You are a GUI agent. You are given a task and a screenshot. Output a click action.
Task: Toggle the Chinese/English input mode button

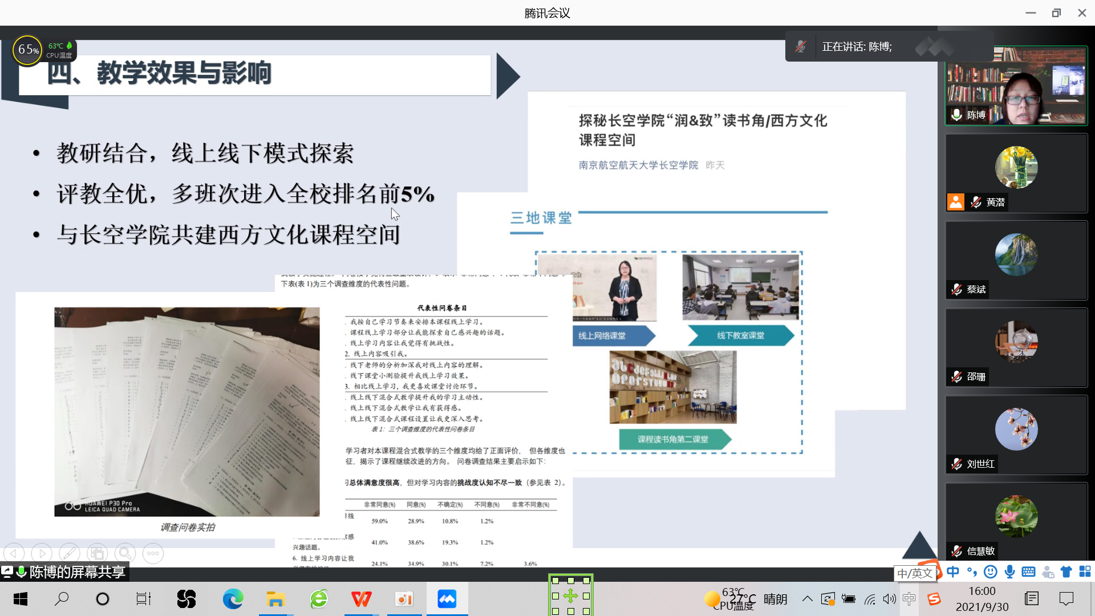(952, 572)
